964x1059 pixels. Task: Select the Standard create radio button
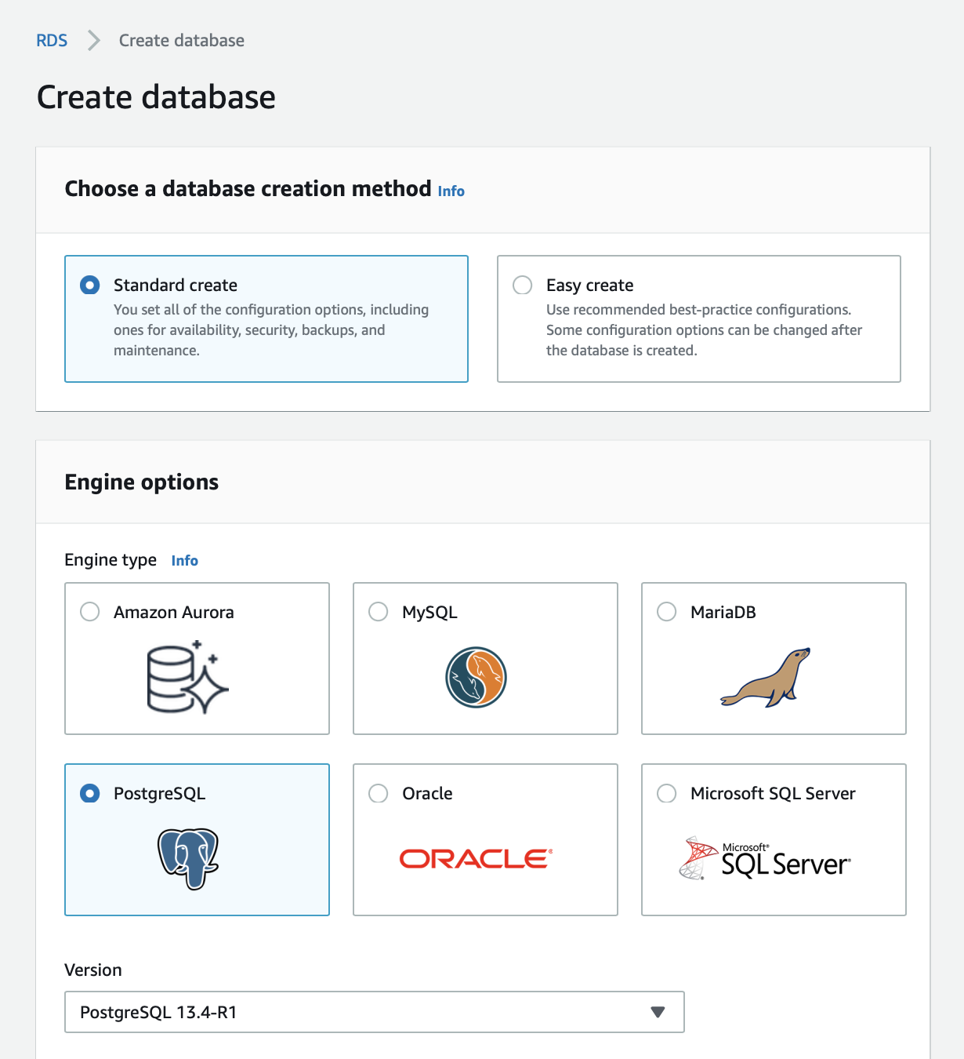[90, 285]
